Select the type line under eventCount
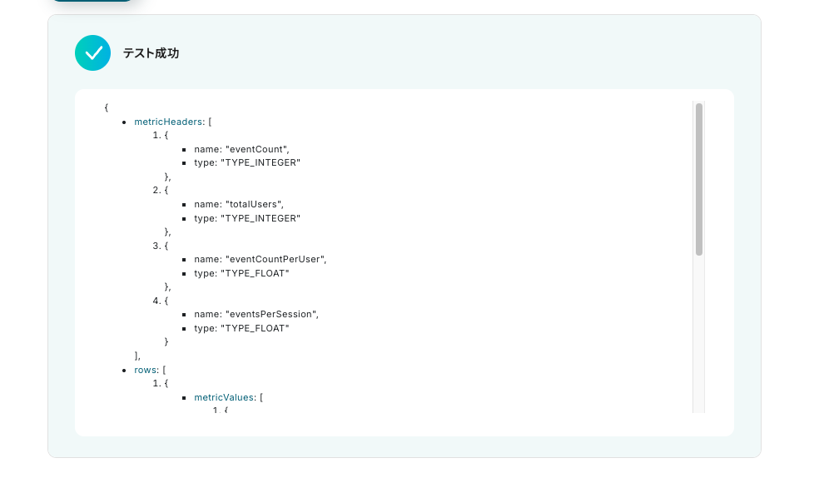 pyautogui.click(x=247, y=163)
